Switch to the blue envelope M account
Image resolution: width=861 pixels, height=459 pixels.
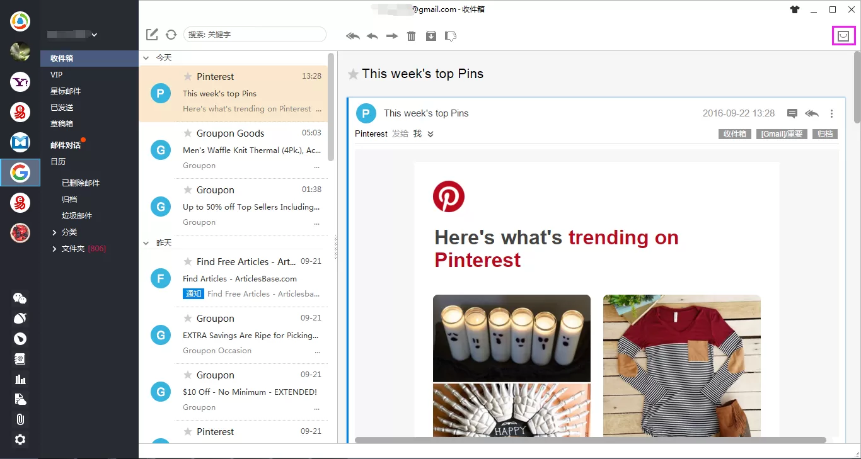click(20, 142)
